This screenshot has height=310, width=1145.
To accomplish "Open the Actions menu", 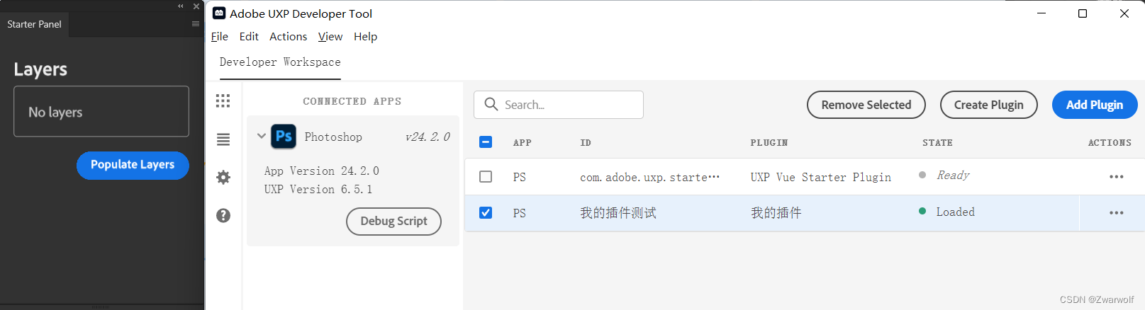I will (x=289, y=36).
